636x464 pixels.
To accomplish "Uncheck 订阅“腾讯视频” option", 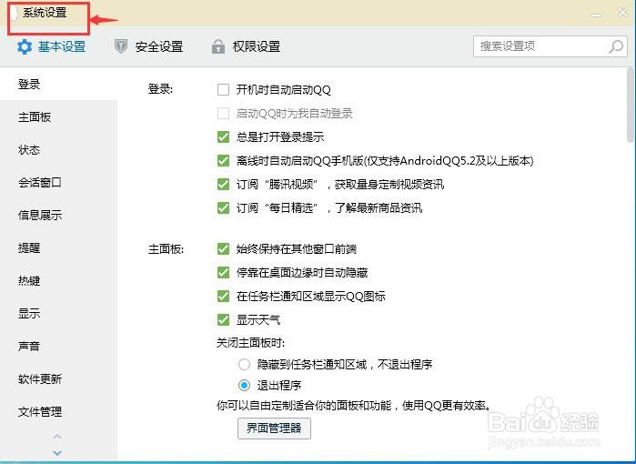I will (x=223, y=185).
